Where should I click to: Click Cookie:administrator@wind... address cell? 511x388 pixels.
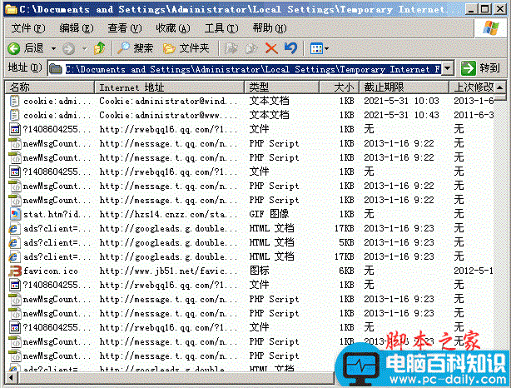[168, 101]
